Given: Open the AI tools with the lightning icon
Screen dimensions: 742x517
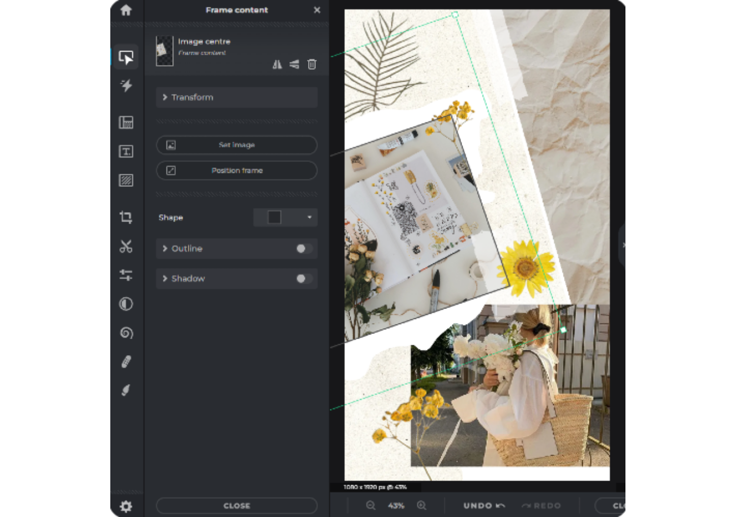Looking at the screenshot, I should 126,86.
